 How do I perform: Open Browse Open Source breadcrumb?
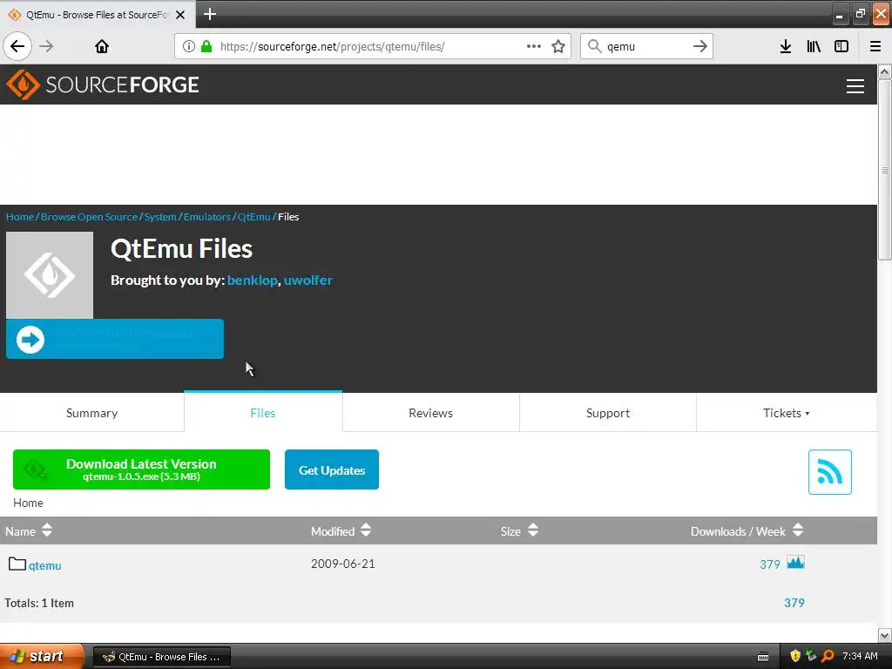coord(90,217)
